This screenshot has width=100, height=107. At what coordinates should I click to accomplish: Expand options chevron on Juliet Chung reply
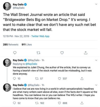click(x=96, y=60)
